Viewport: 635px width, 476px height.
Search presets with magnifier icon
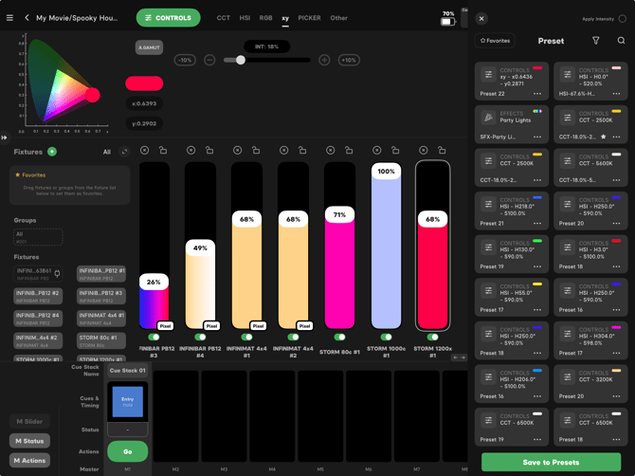621,41
